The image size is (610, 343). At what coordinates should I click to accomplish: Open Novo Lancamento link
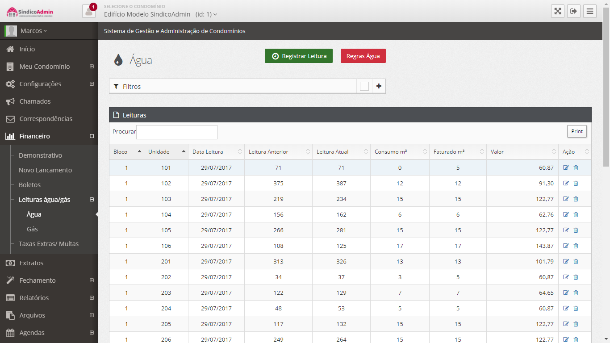45,170
